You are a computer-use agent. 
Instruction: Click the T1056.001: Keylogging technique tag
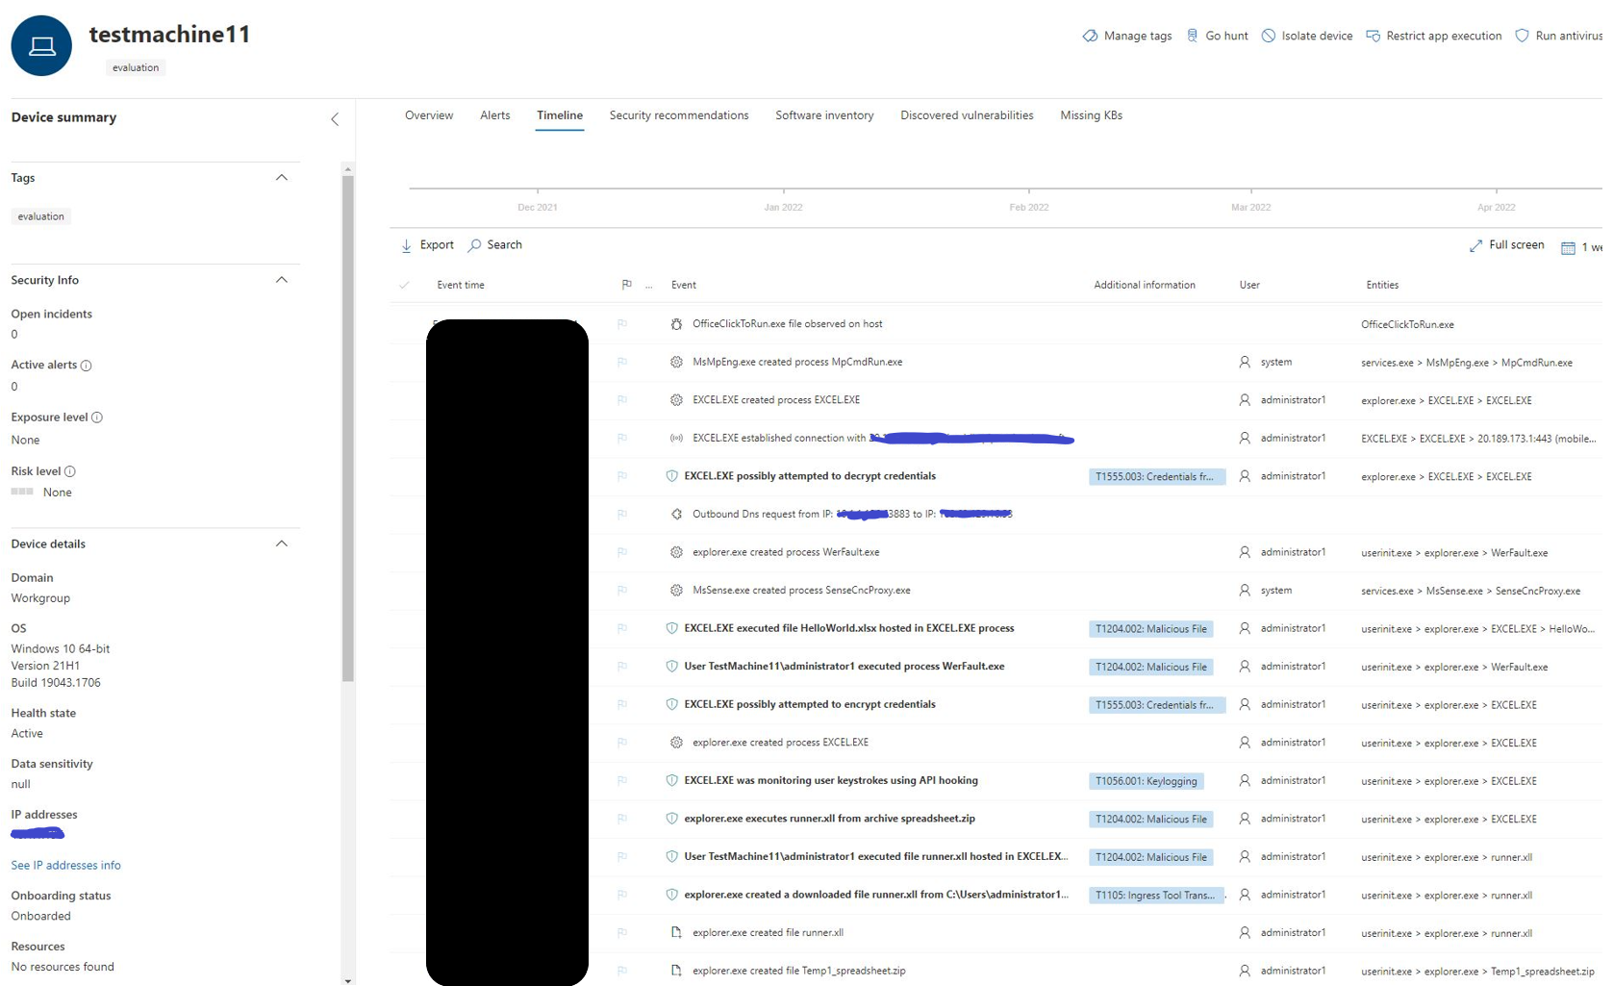(1147, 781)
